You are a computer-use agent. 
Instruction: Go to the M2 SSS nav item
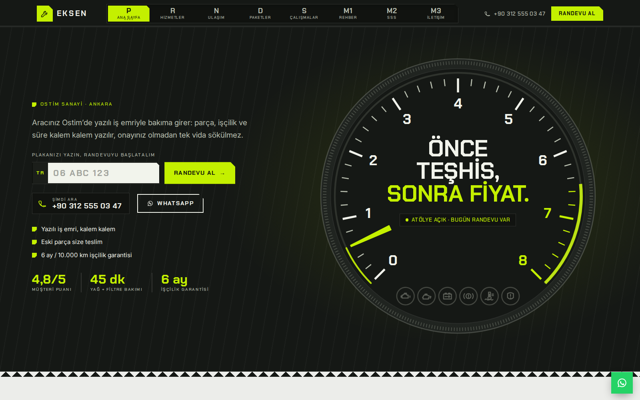click(x=392, y=14)
